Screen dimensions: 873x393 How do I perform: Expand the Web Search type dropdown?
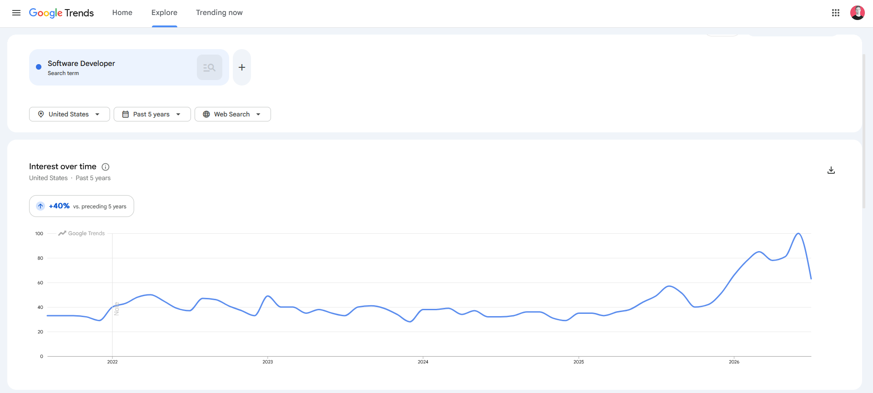click(233, 114)
